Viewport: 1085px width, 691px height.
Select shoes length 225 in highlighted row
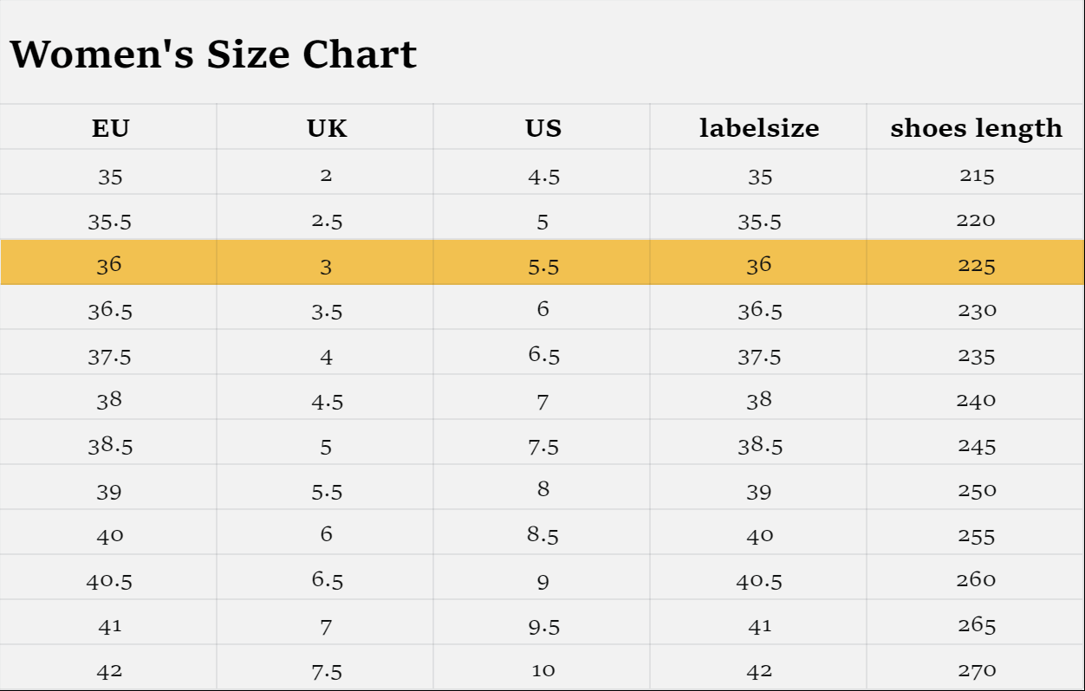tap(977, 265)
